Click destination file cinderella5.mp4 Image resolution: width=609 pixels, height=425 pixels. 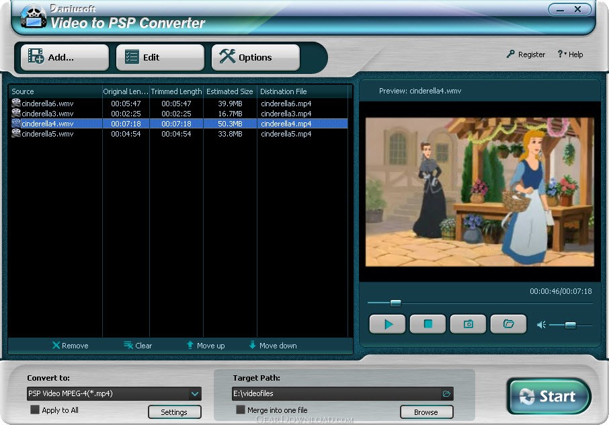click(286, 134)
